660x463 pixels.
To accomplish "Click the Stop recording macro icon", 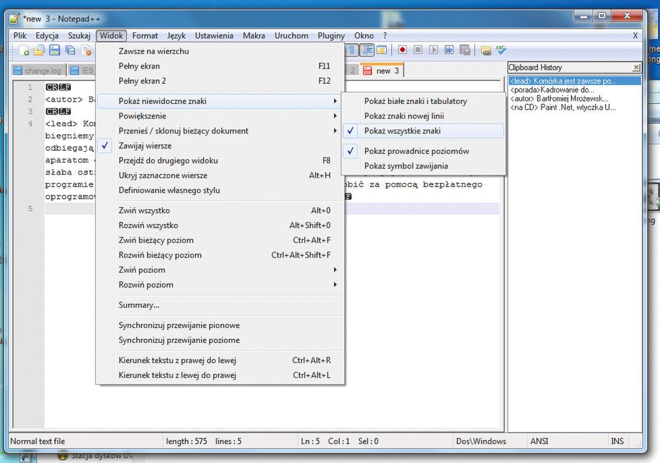I will tap(418, 50).
